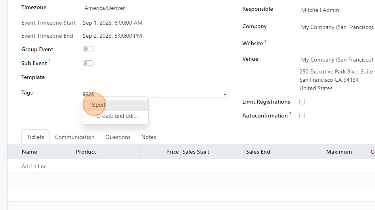This screenshot has width=375, height=210.
Task: Click the Timezone field America/Denver
Action: [105, 8]
